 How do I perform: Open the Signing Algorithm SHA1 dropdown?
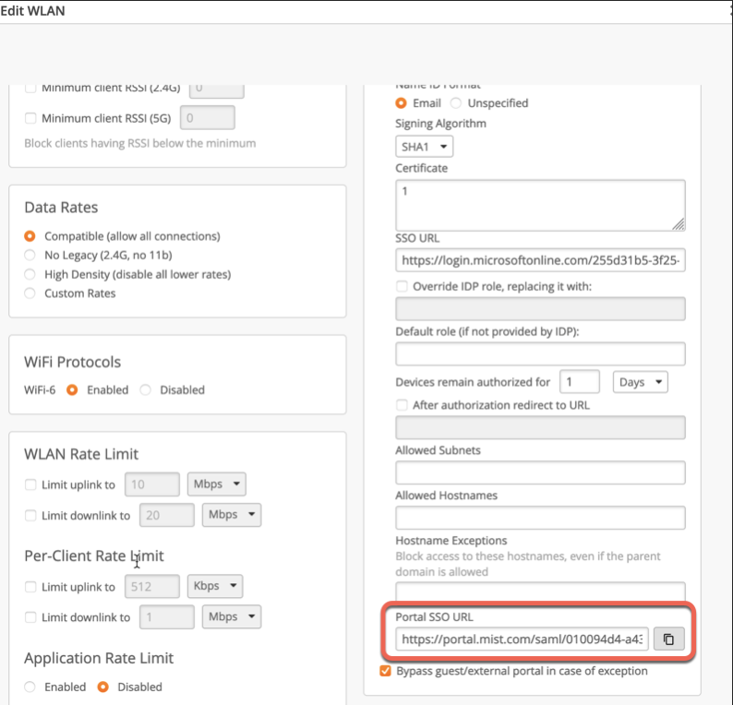tap(424, 146)
